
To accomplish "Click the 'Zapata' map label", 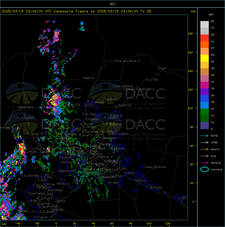I will point(60,201).
